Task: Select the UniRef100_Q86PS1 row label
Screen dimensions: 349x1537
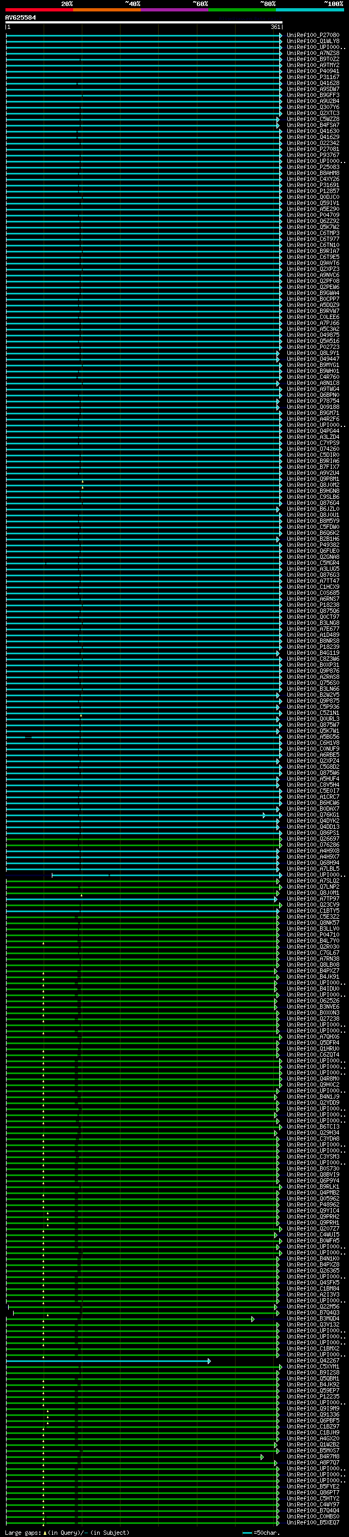Action: [312, 833]
